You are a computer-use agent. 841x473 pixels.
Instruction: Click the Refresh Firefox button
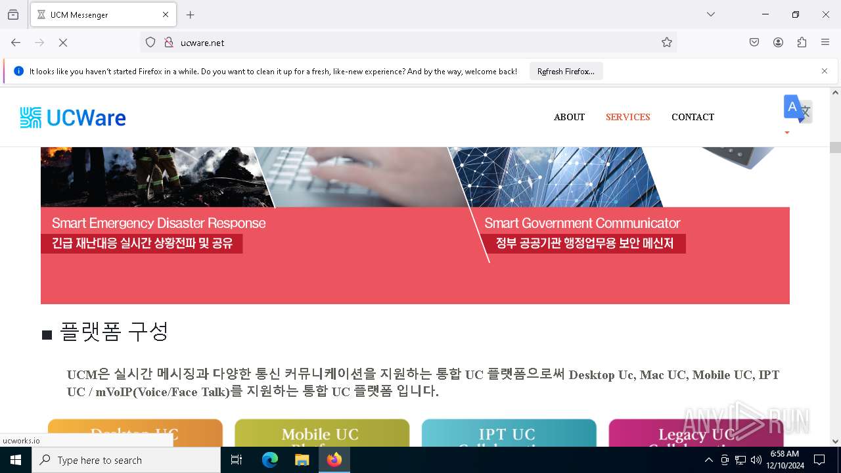pyautogui.click(x=566, y=71)
